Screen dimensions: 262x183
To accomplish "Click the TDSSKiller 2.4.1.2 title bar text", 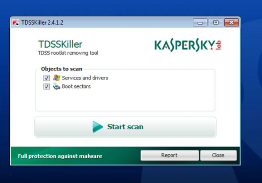I will tap(42, 23).
